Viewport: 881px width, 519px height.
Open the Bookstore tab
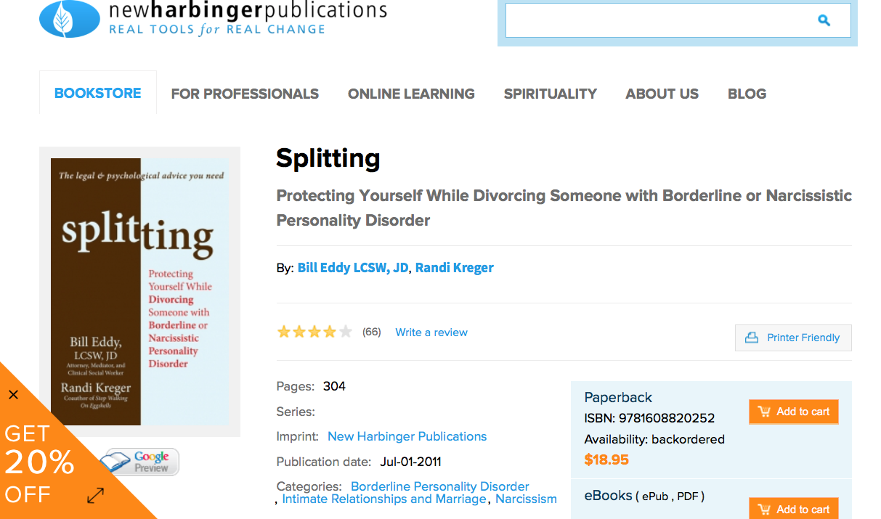[x=98, y=94]
